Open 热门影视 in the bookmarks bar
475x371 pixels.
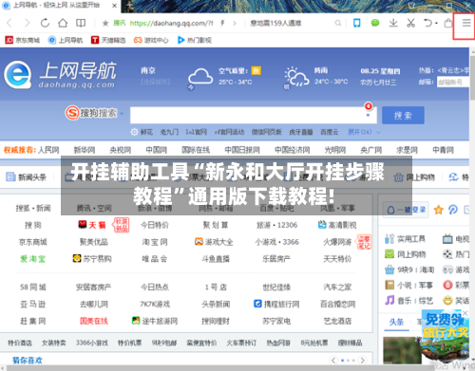[x=194, y=40]
